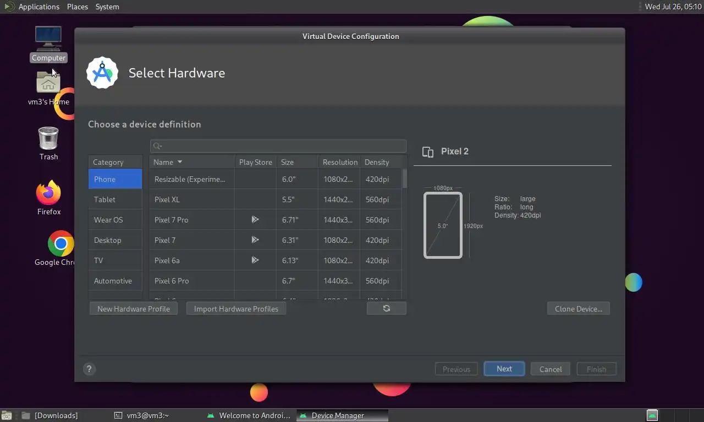Click the refresh device list icon button
The width and height of the screenshot is (704, 422).
387,308
